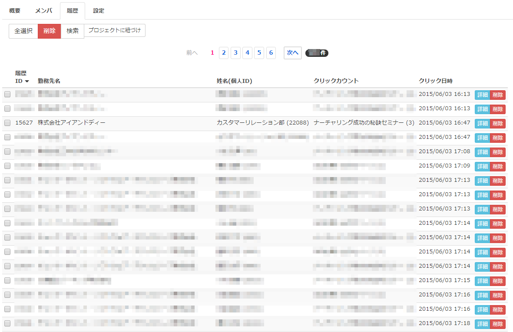513x332 pixels.
Task: Select checkbox for the 17:18 row
Action: (x=7, y=324)
